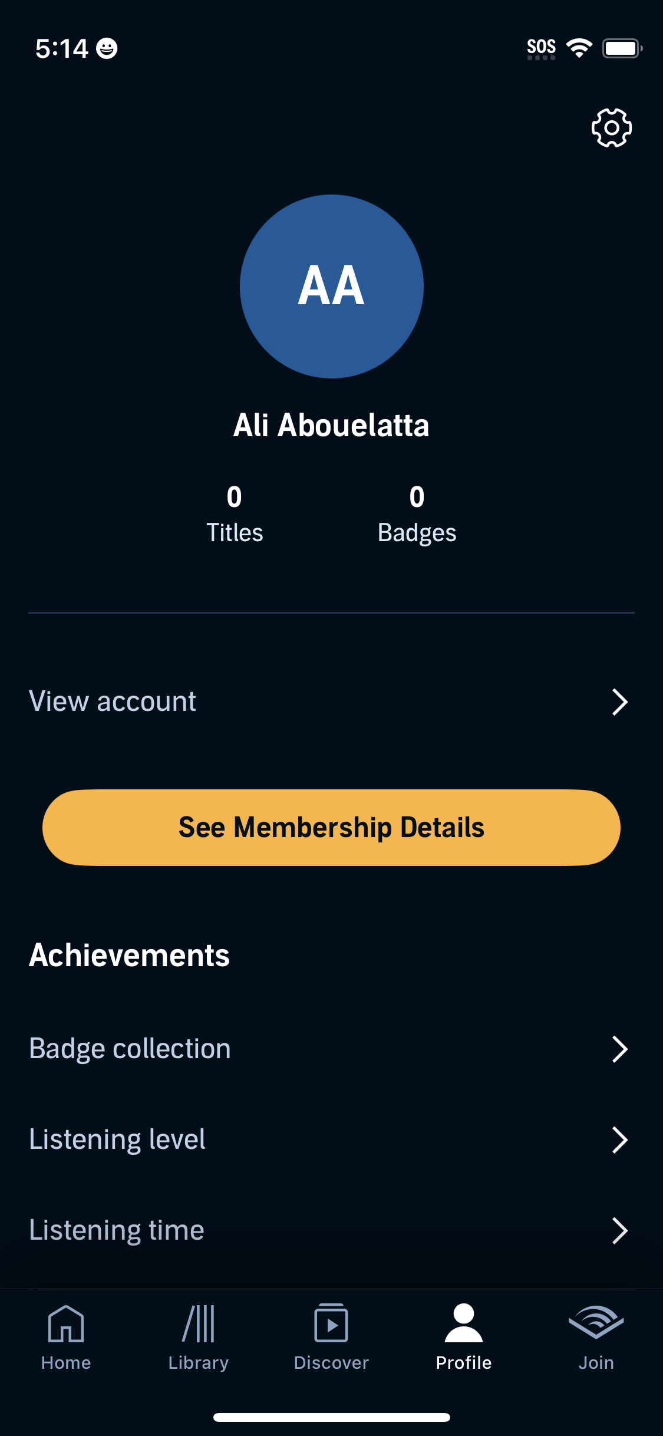
Task: Tap the 0 Badges counter
Action: click(417, 514)
